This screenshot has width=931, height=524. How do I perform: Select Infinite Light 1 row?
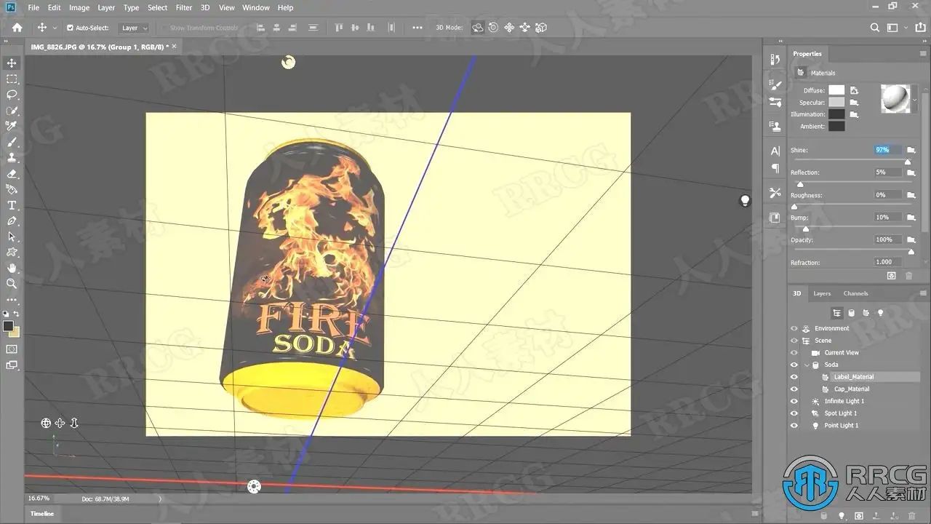tap(844, 401)
